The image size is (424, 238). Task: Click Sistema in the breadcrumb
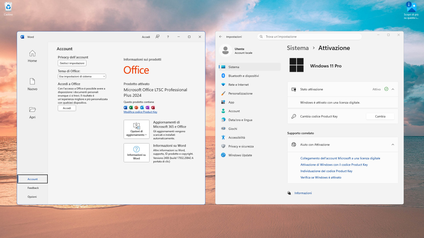pos(298,48)
